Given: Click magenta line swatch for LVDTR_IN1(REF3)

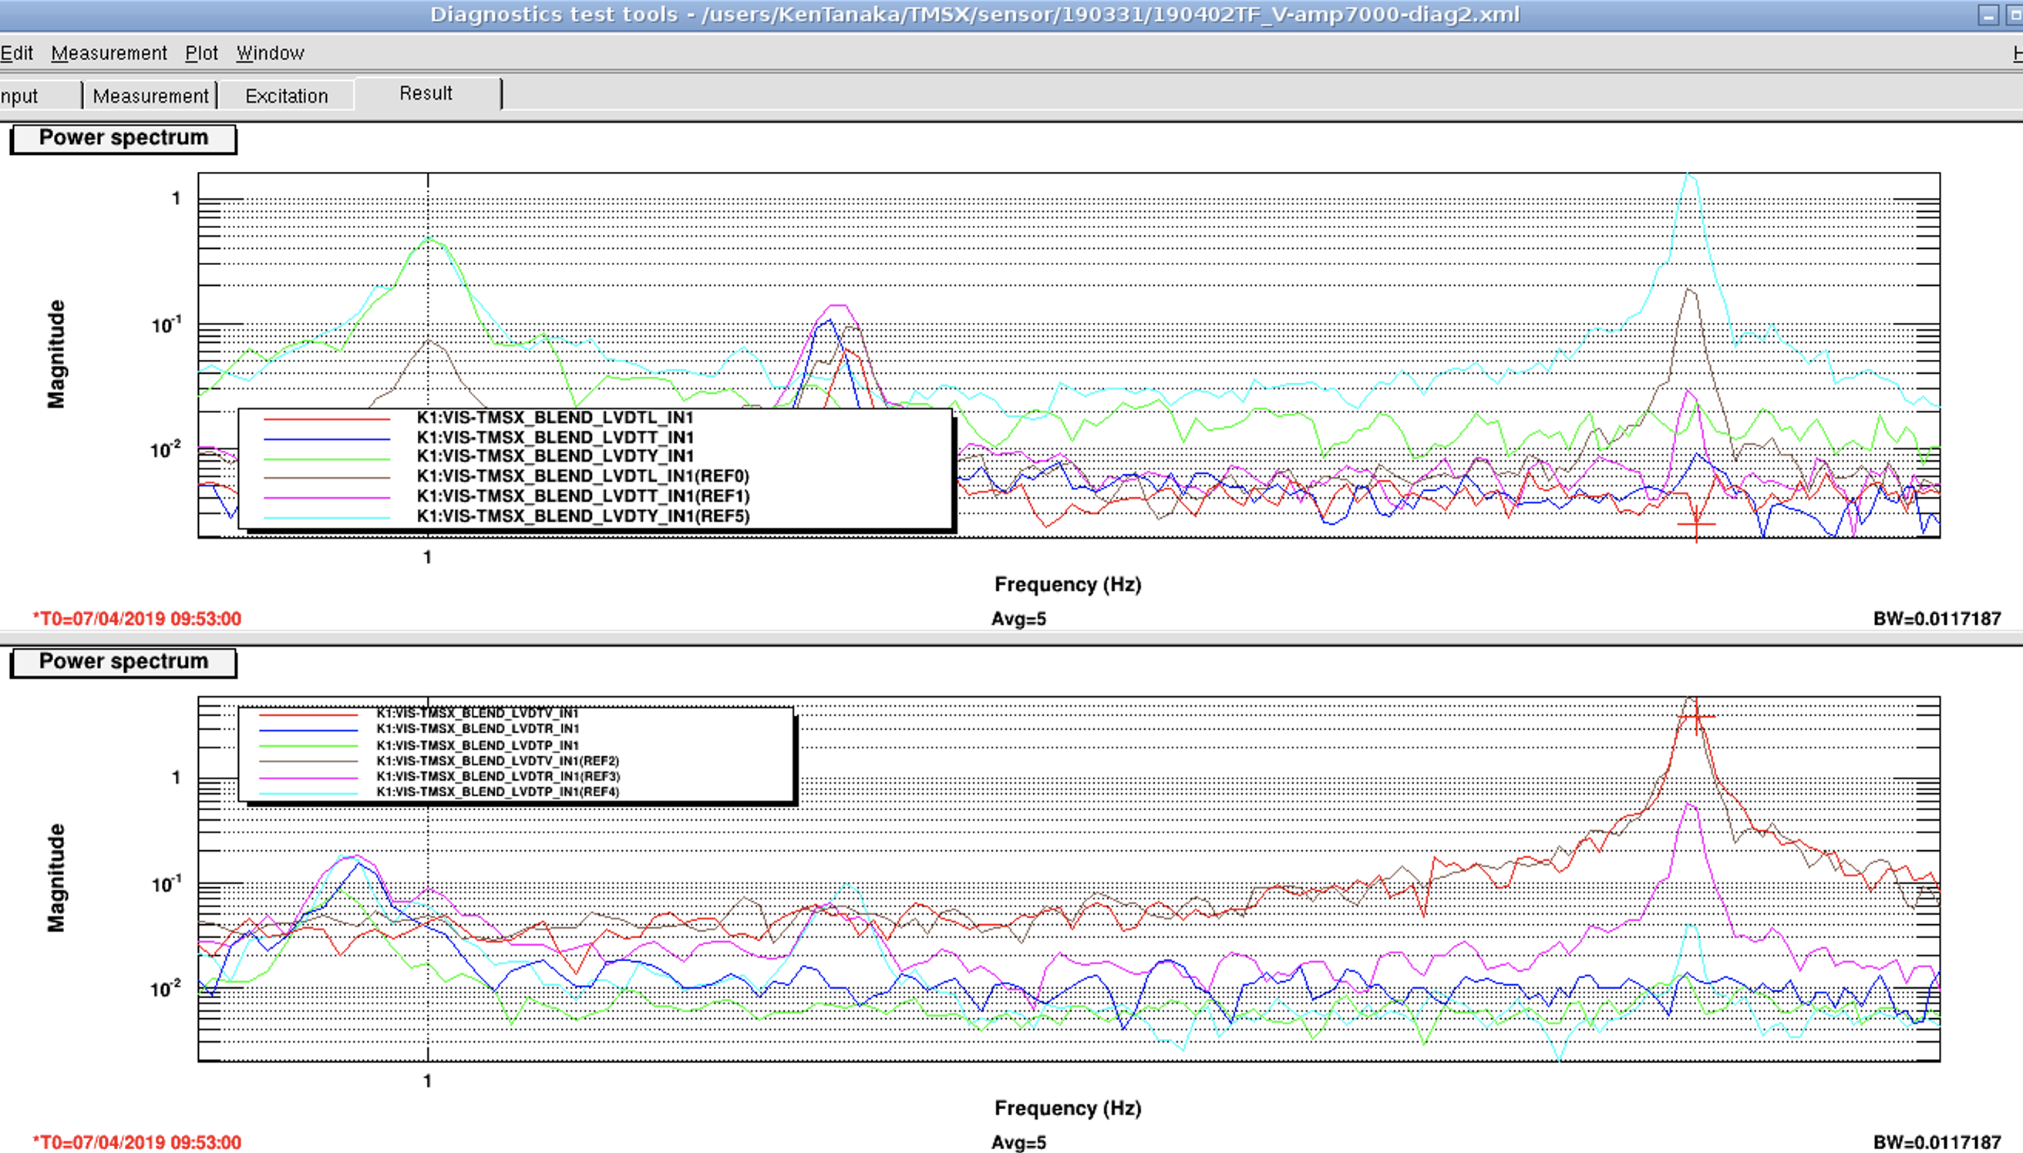Looking at the screenshot, I should click(x=309, y=777).
